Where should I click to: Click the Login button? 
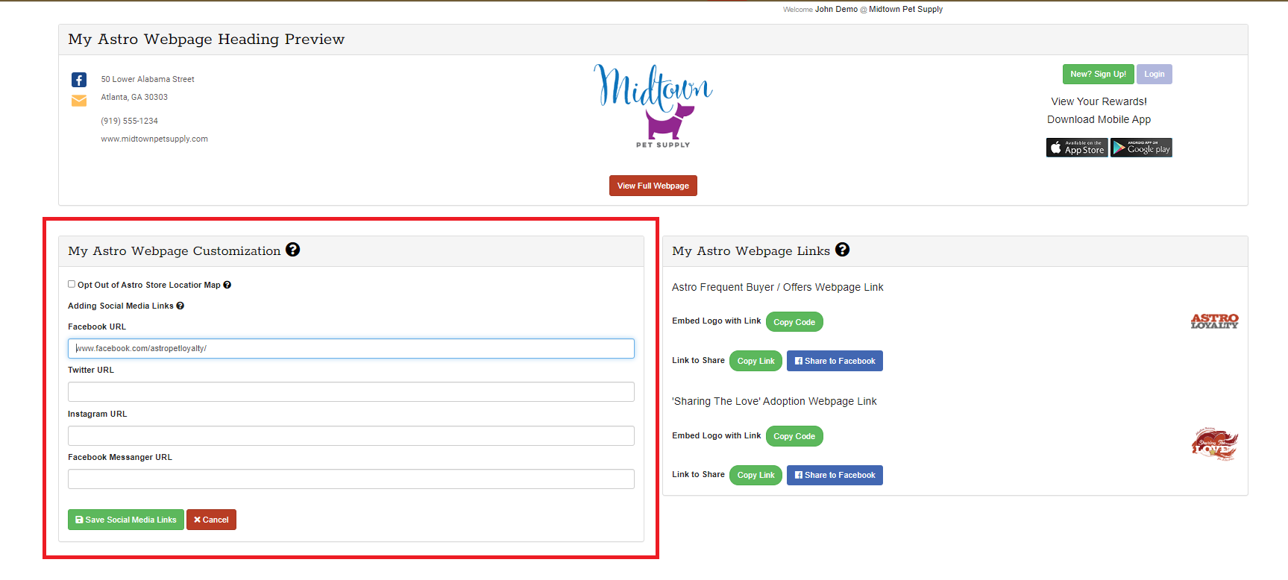coord(1154,75)
